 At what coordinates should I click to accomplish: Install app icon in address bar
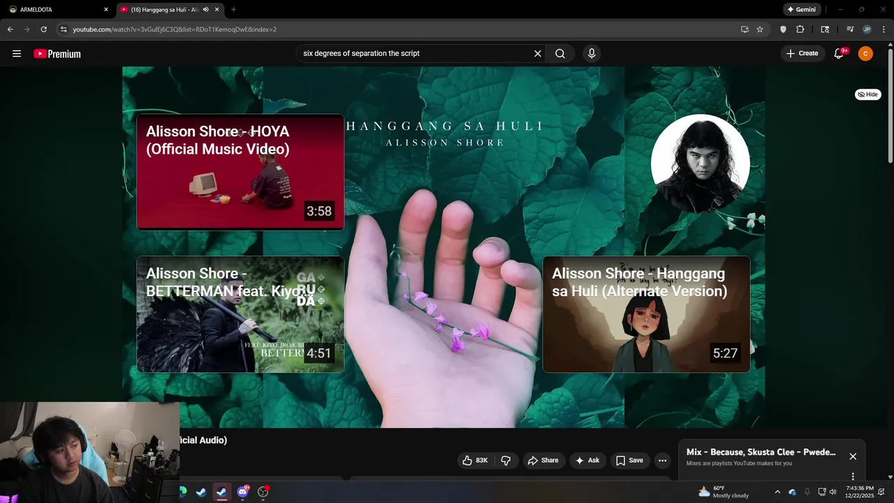[x=745, y=29]
